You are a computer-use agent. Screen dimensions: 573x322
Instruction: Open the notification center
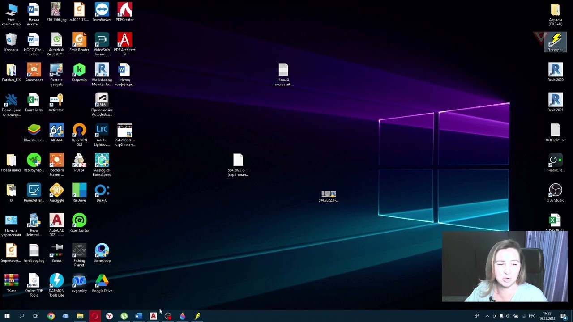564,316
